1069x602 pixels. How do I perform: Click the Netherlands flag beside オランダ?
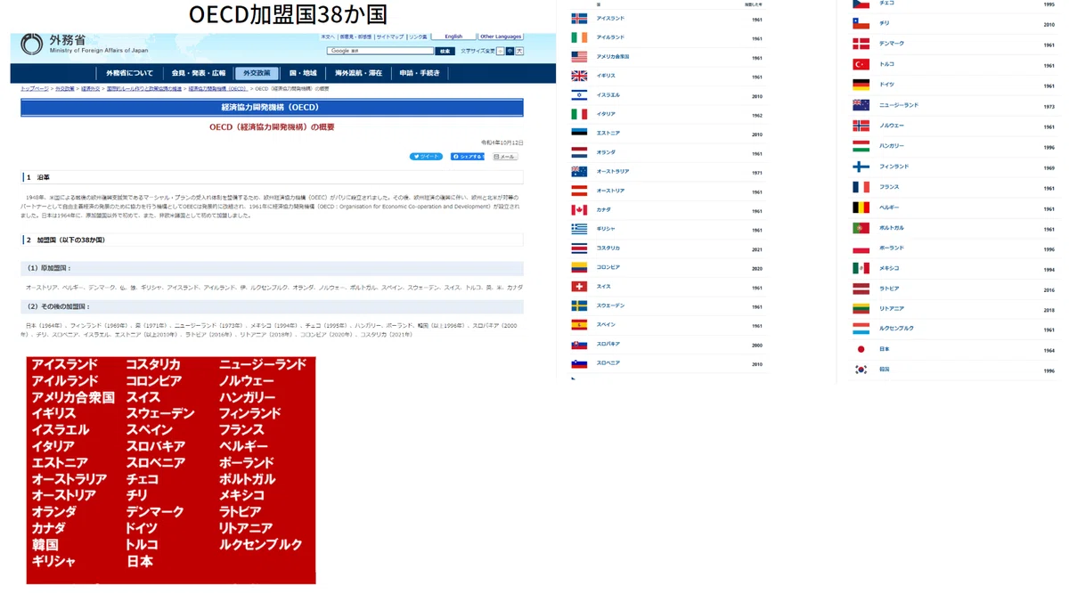pyautogui.click(x=579, y=152)
